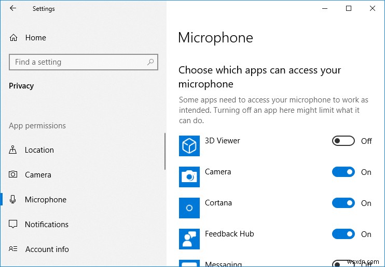Click the Privacy section heading
The height and width of the screenshot is (267, 385).
(21, 86)
